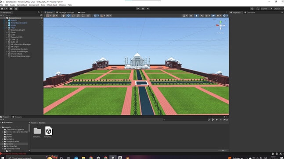
Task: Open the GameObject menu
Action: (22, 5)
